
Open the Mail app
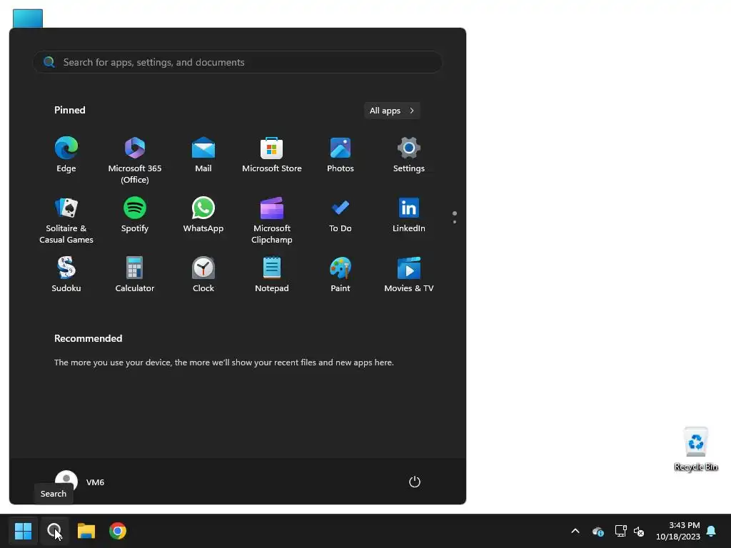point(203,155)
